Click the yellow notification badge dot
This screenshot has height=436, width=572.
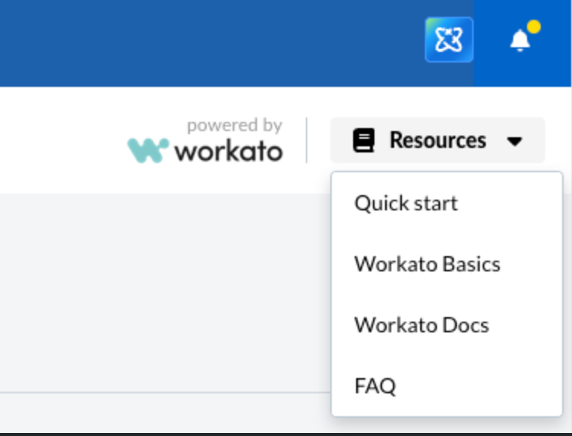pyautogui.click(x=534, y=27)
